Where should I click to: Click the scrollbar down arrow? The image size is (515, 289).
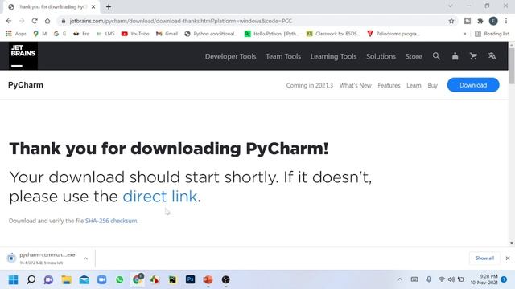[x=512, y=243]
